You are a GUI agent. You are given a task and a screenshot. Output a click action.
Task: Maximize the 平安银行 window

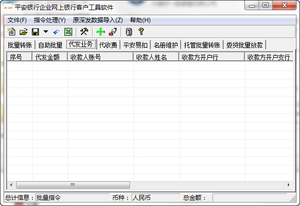(266, 6)
